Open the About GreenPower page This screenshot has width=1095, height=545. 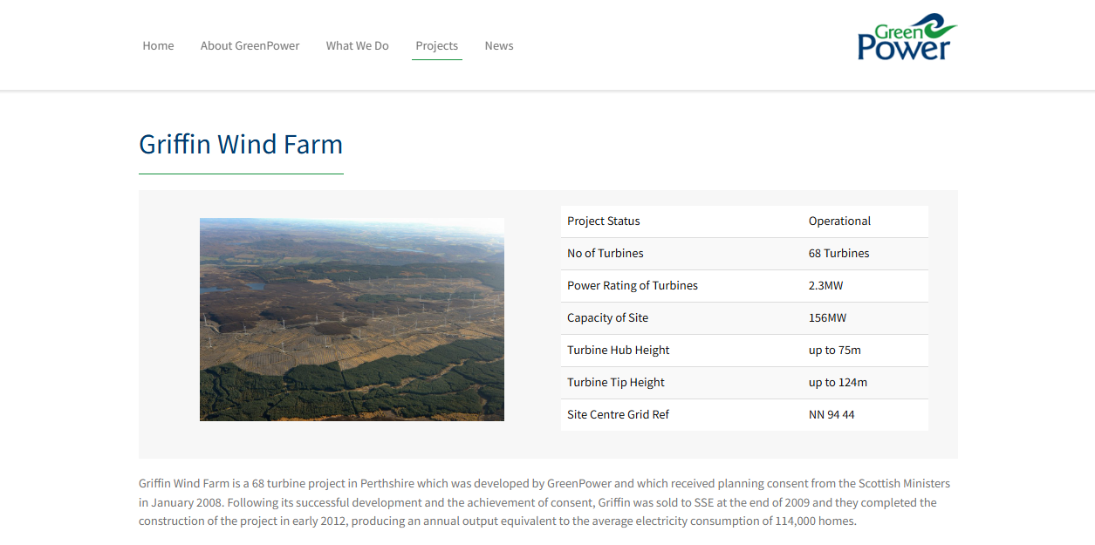point(250,45)
